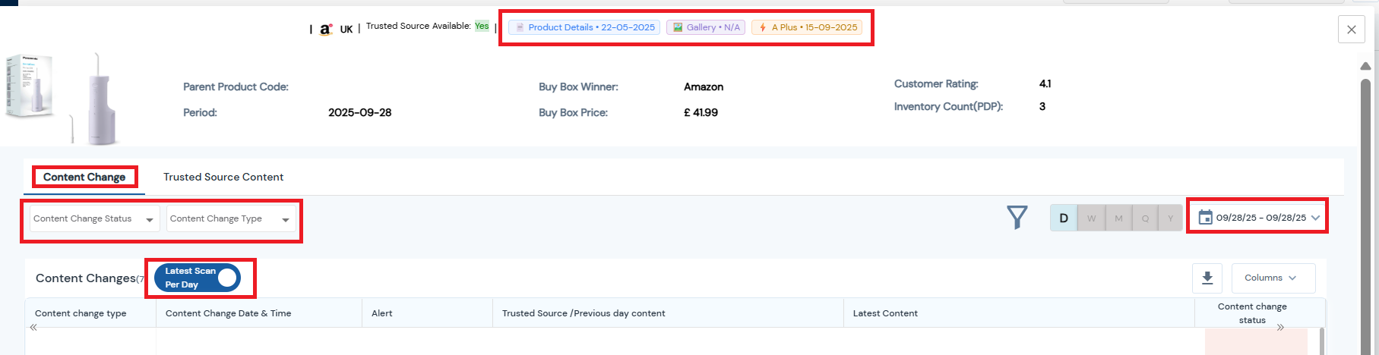Open the Content Change Type dropdown
Image resolution: width=1379 pixels, height=355 pixels.
[230, 219]
